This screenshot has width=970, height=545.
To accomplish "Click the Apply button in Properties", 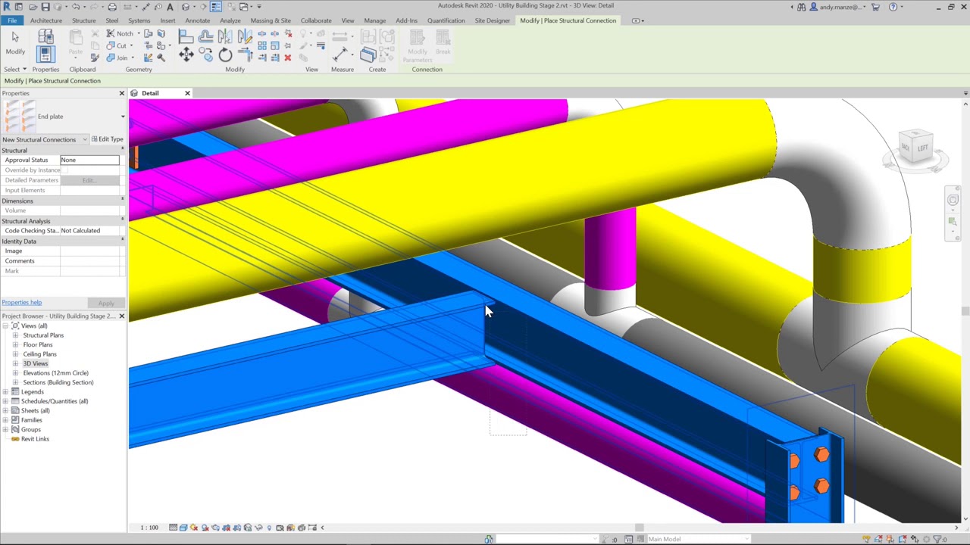I will [x=106, y=304].
